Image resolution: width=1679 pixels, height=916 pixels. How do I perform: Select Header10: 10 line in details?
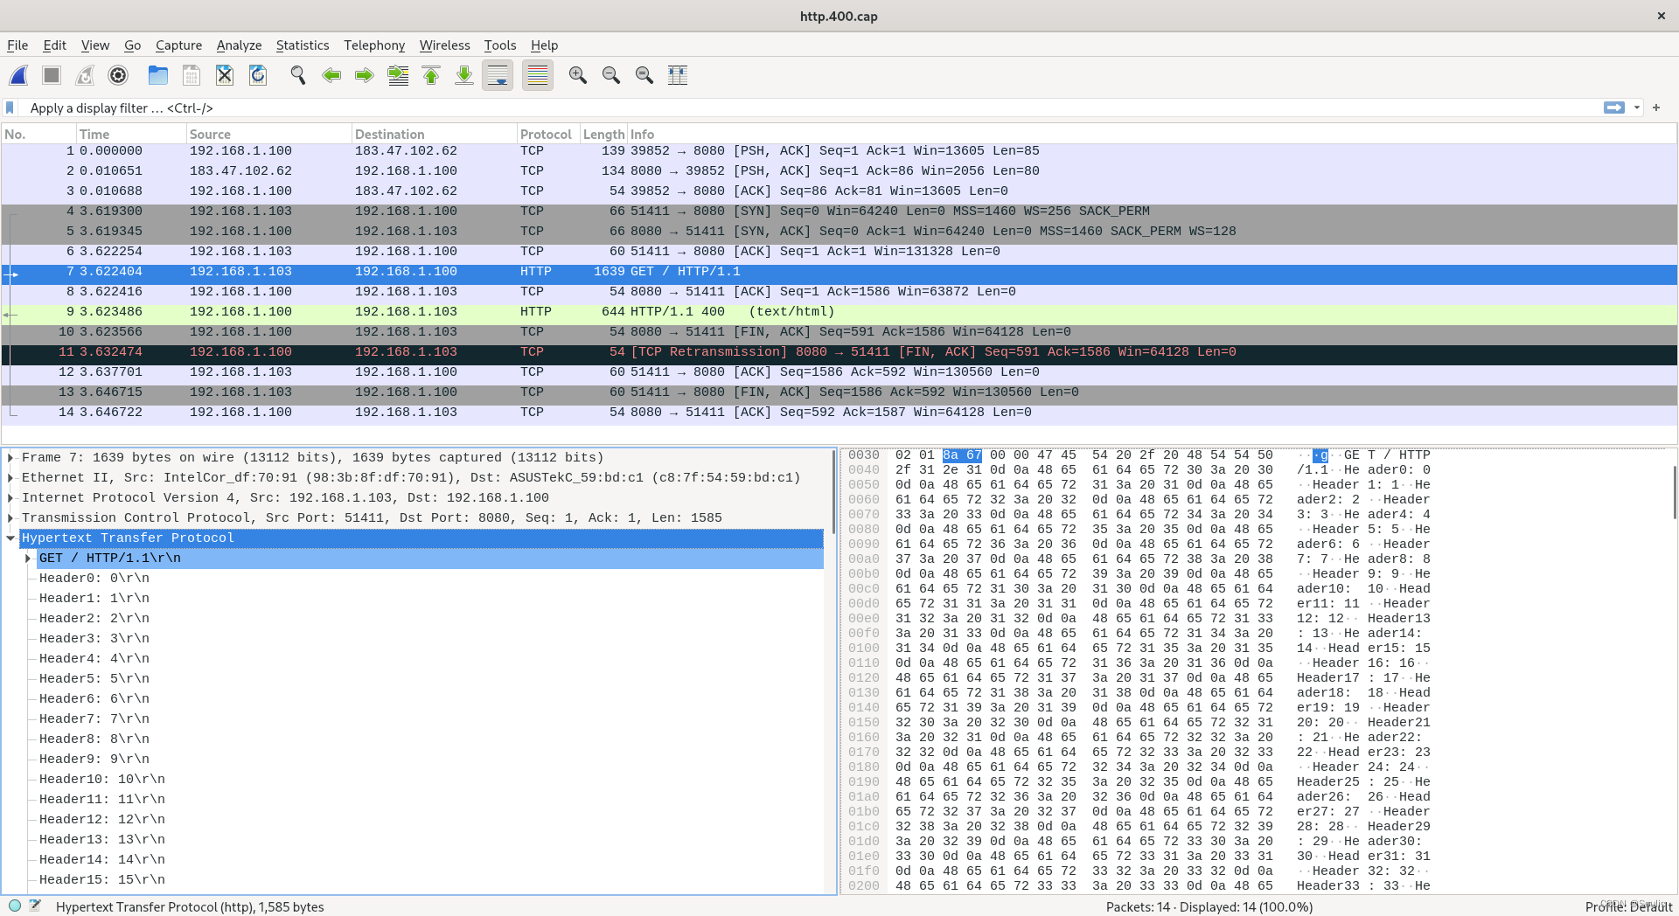click(x=102, y=779)
